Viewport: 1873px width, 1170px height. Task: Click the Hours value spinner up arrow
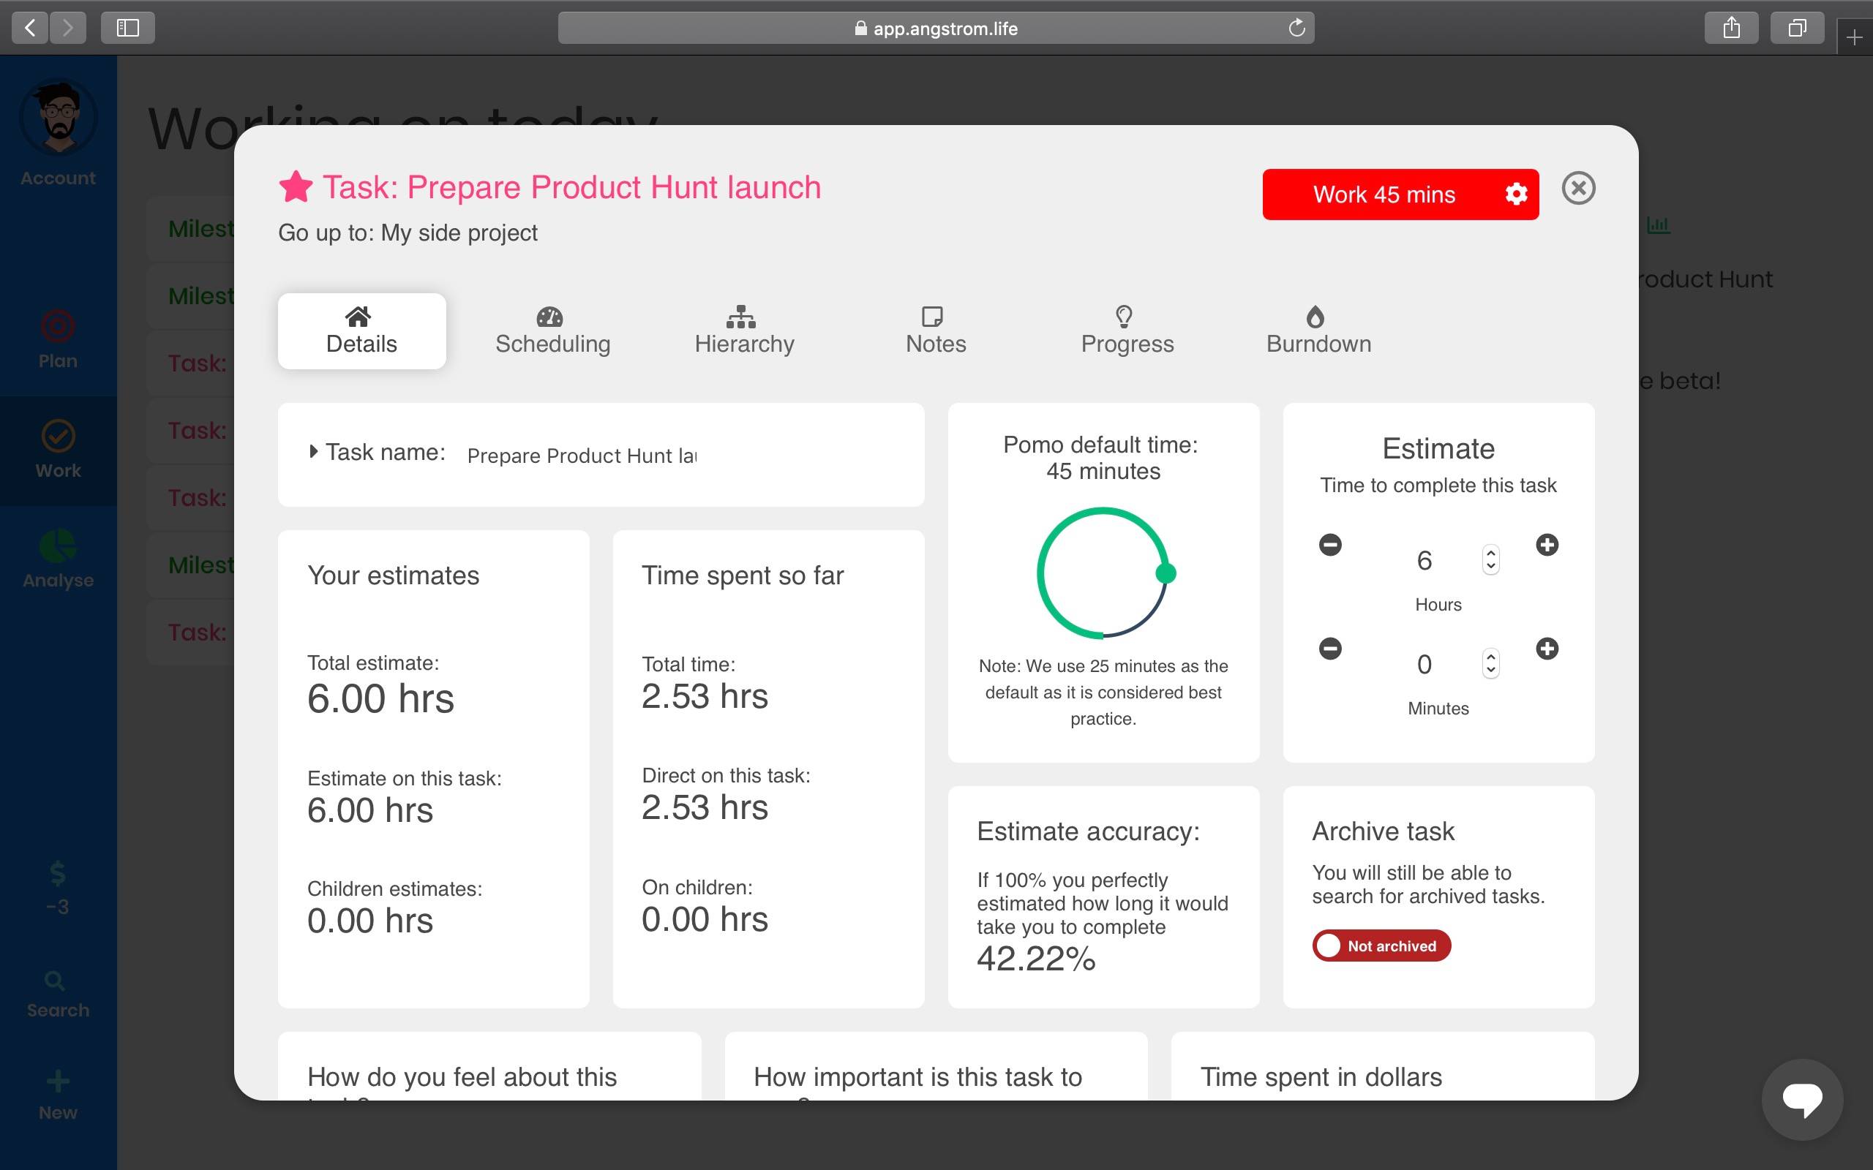(1490, 553)
